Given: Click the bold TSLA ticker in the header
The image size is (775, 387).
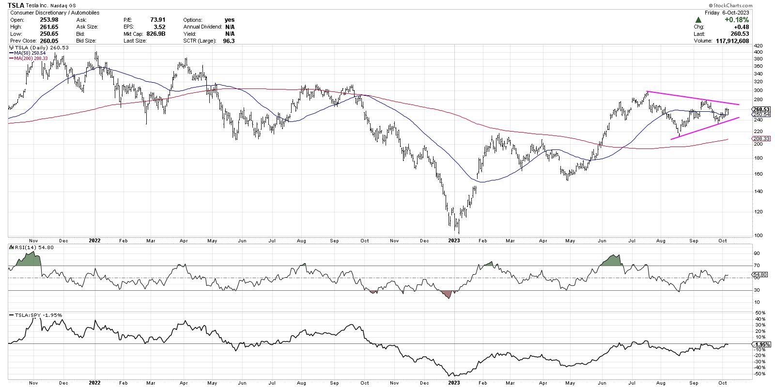Looking at the screenshot, I should click(17, 5).
